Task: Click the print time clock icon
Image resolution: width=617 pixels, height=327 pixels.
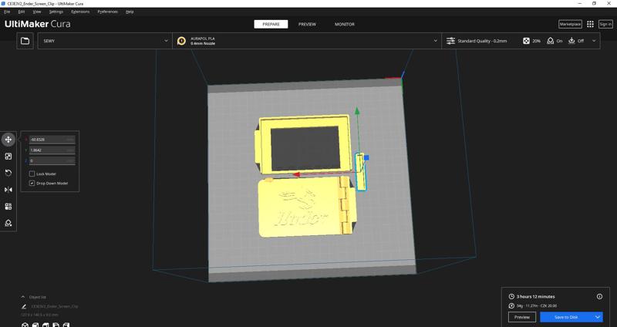Action: (x=511, y=296)
